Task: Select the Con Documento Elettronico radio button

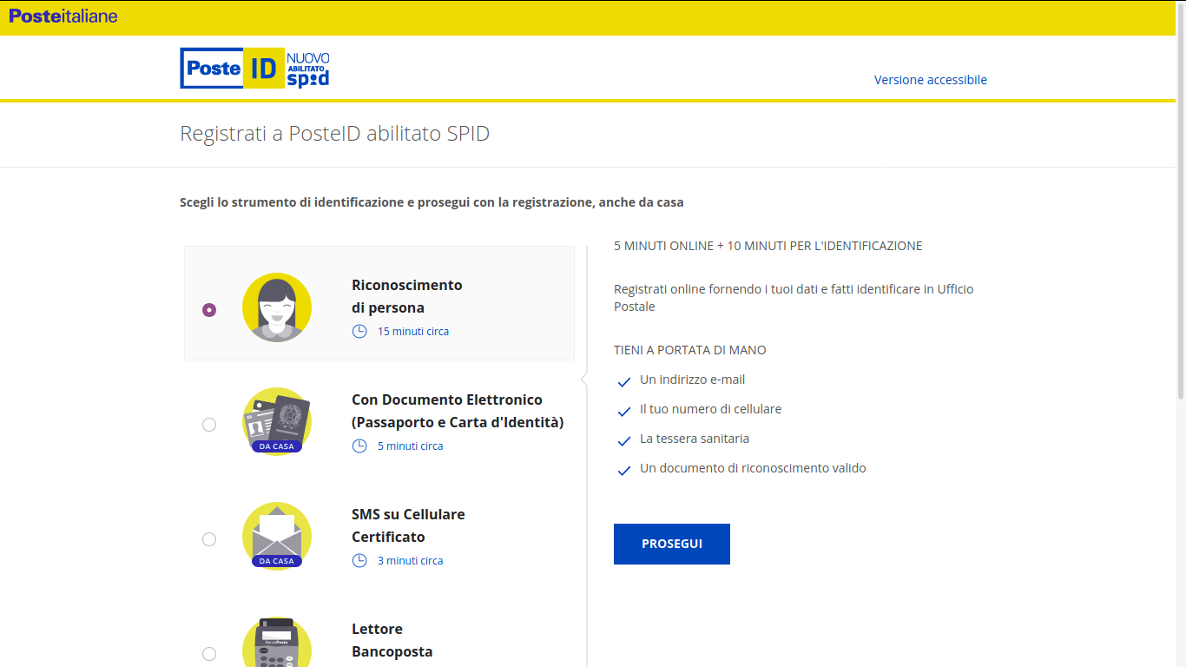Action: [x=209, y=425]
